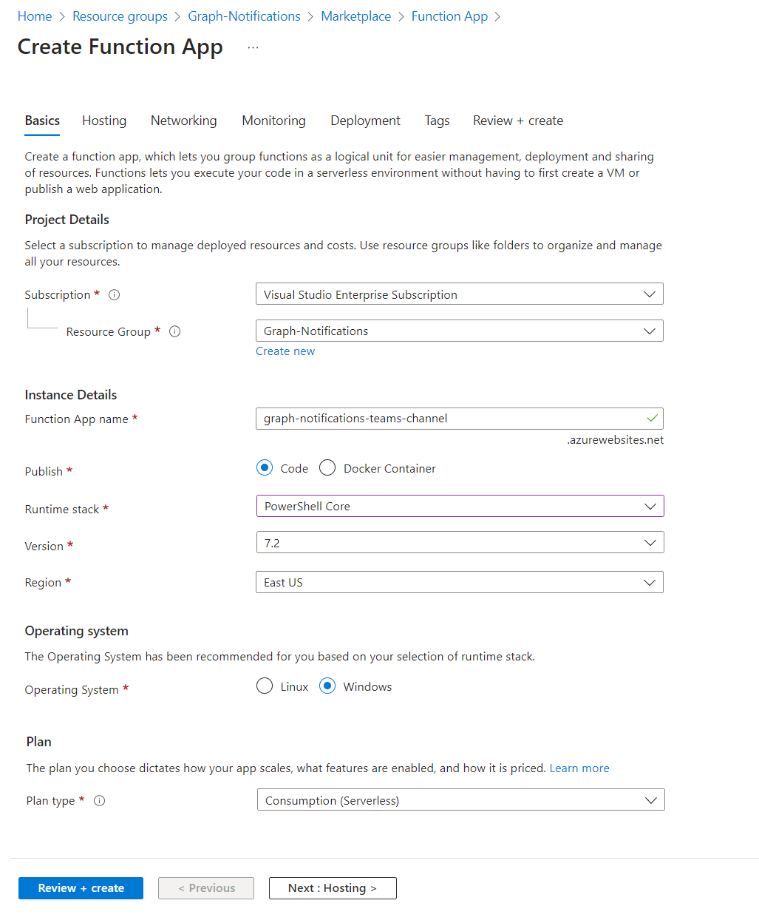Open the Subscription dropdown
This screenshot has width=759, height=923.
point(459,294)
